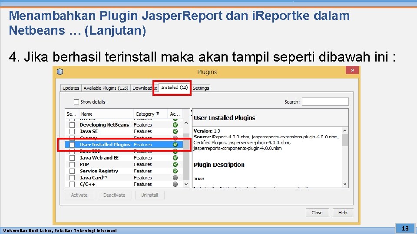Focus the Search input field
This screenshot has height=234, width=417.
(325, 101)
